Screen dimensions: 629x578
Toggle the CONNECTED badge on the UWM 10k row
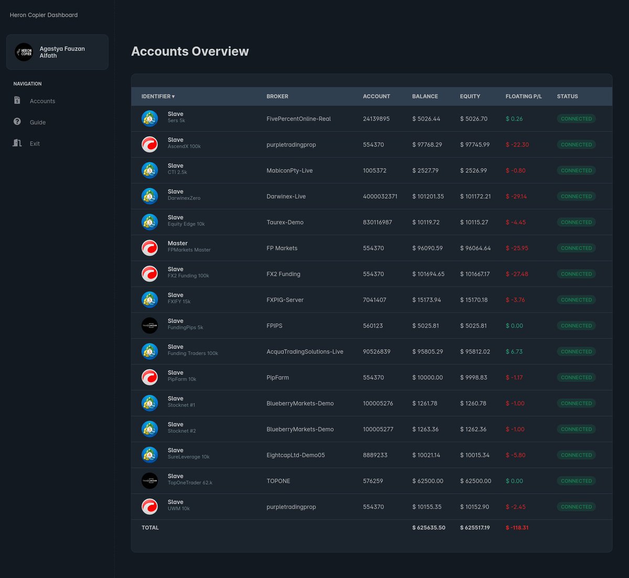click(576, 506)
